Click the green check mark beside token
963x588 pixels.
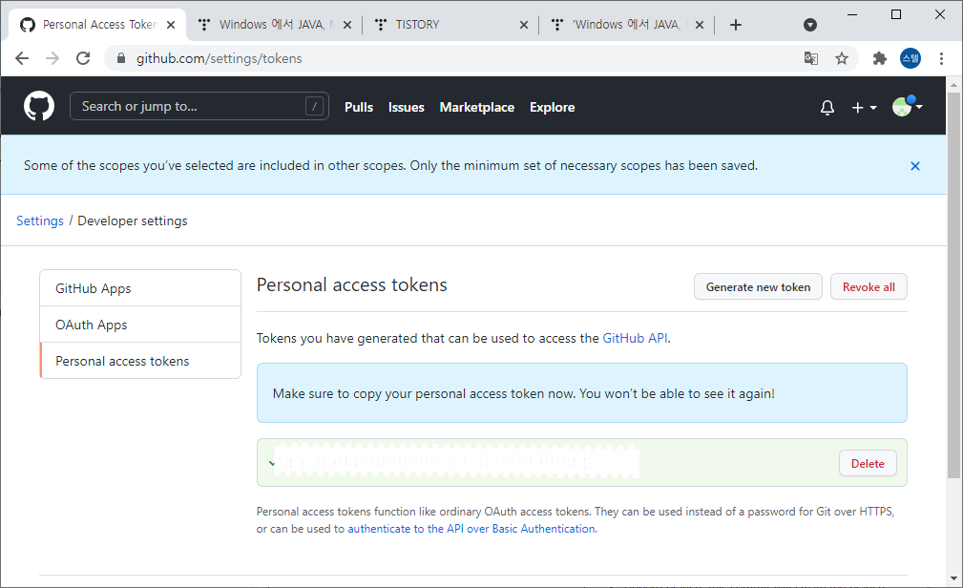point(271,463)
